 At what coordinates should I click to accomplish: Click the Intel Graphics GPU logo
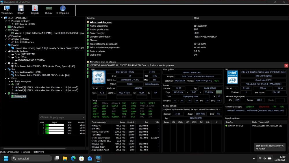232,77
